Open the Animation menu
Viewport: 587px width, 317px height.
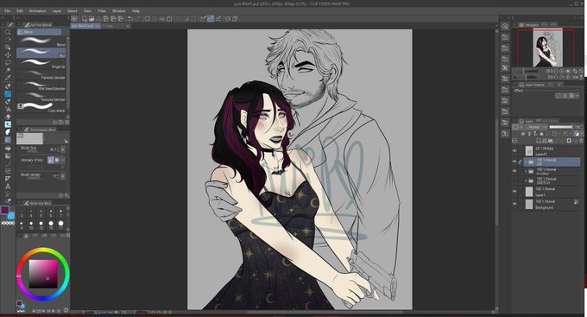click(37, 11)
